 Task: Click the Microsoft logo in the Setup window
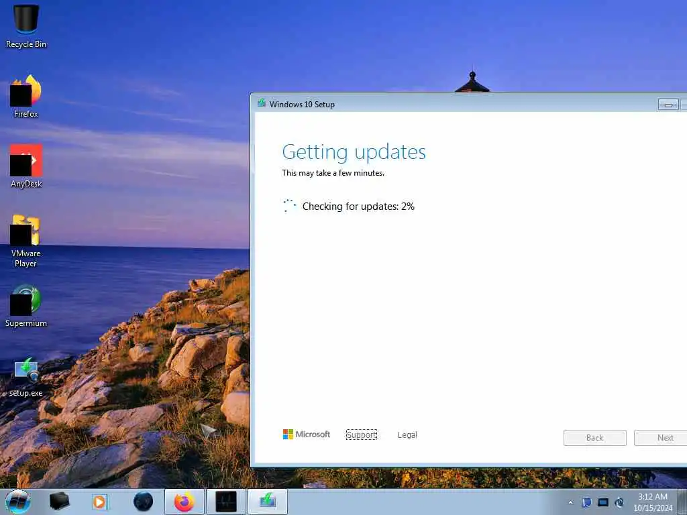tap(306, 435)
